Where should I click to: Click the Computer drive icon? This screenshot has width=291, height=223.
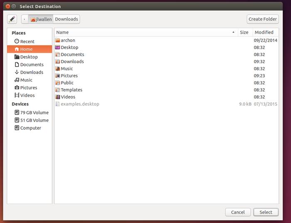coord(17,128)
